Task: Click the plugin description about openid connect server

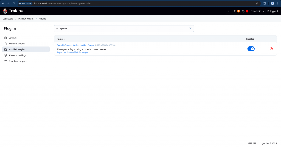Action: click(82, 49)
